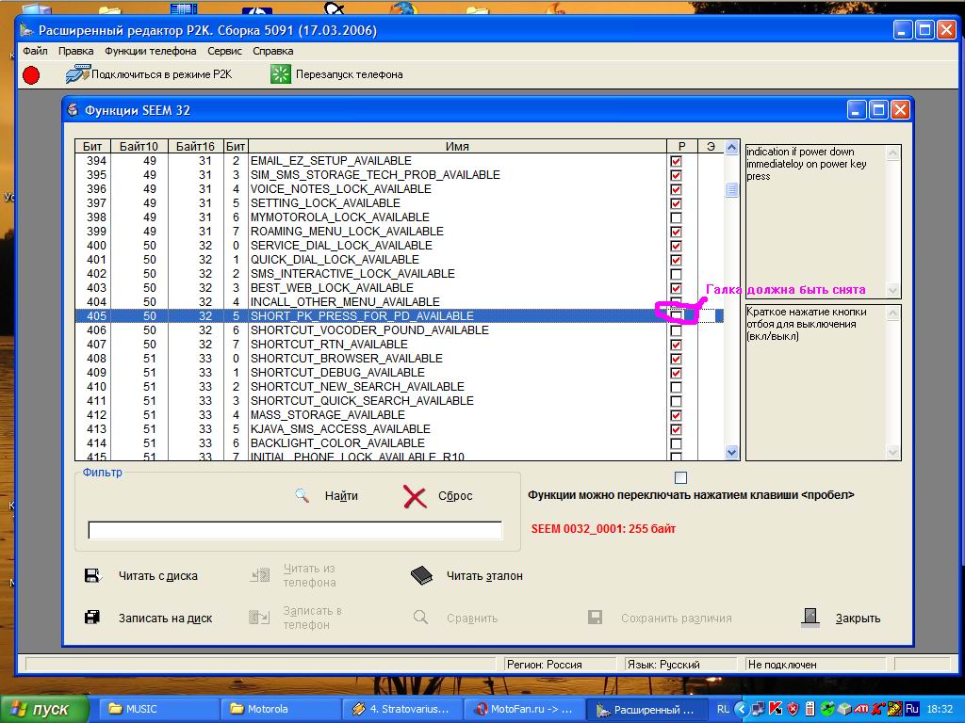This screenshot has height=723, width=965.
Task: Click the Функции SEEM 32 window title icon
Action: (74, 110)
